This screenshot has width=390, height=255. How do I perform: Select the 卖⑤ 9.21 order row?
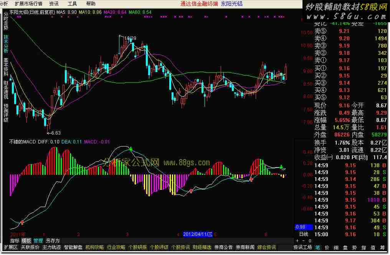click(350, 31)
